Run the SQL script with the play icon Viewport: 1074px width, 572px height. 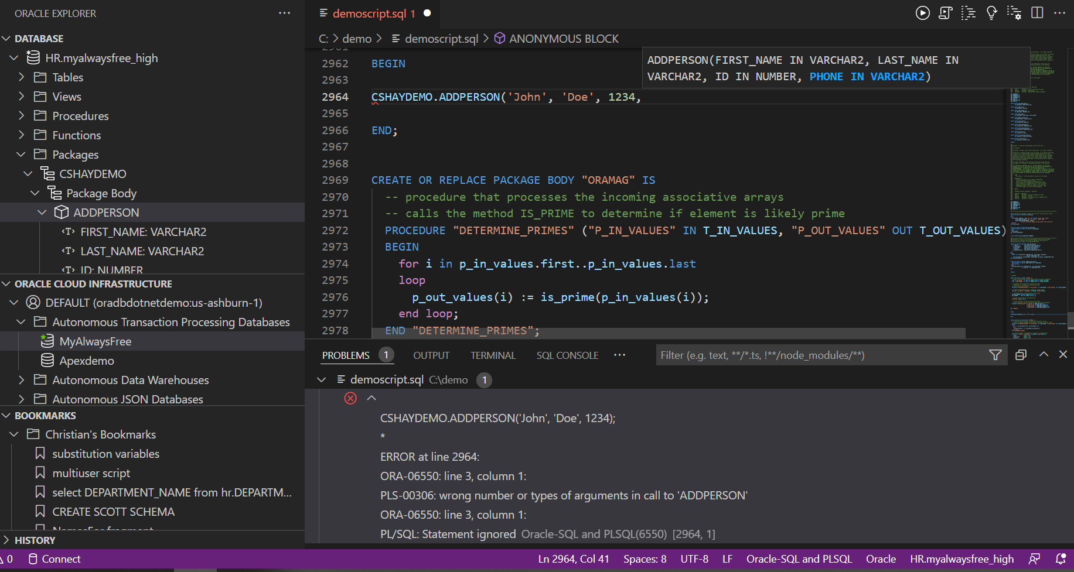922,12
